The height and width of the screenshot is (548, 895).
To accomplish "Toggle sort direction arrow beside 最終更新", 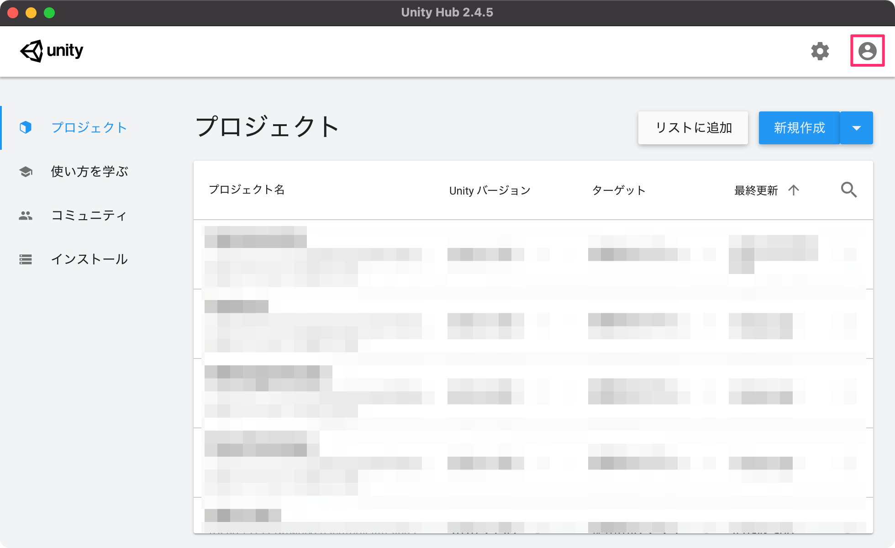I will [794, 190].
